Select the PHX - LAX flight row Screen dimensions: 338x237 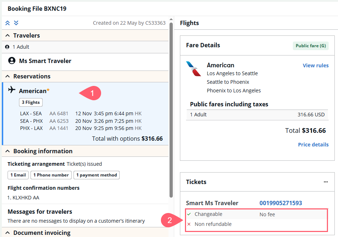coord(81,128)
